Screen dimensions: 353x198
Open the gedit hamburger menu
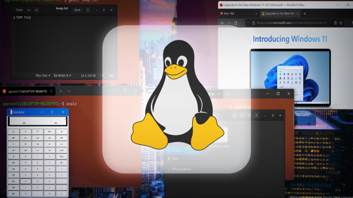click(x=88, y=10)
